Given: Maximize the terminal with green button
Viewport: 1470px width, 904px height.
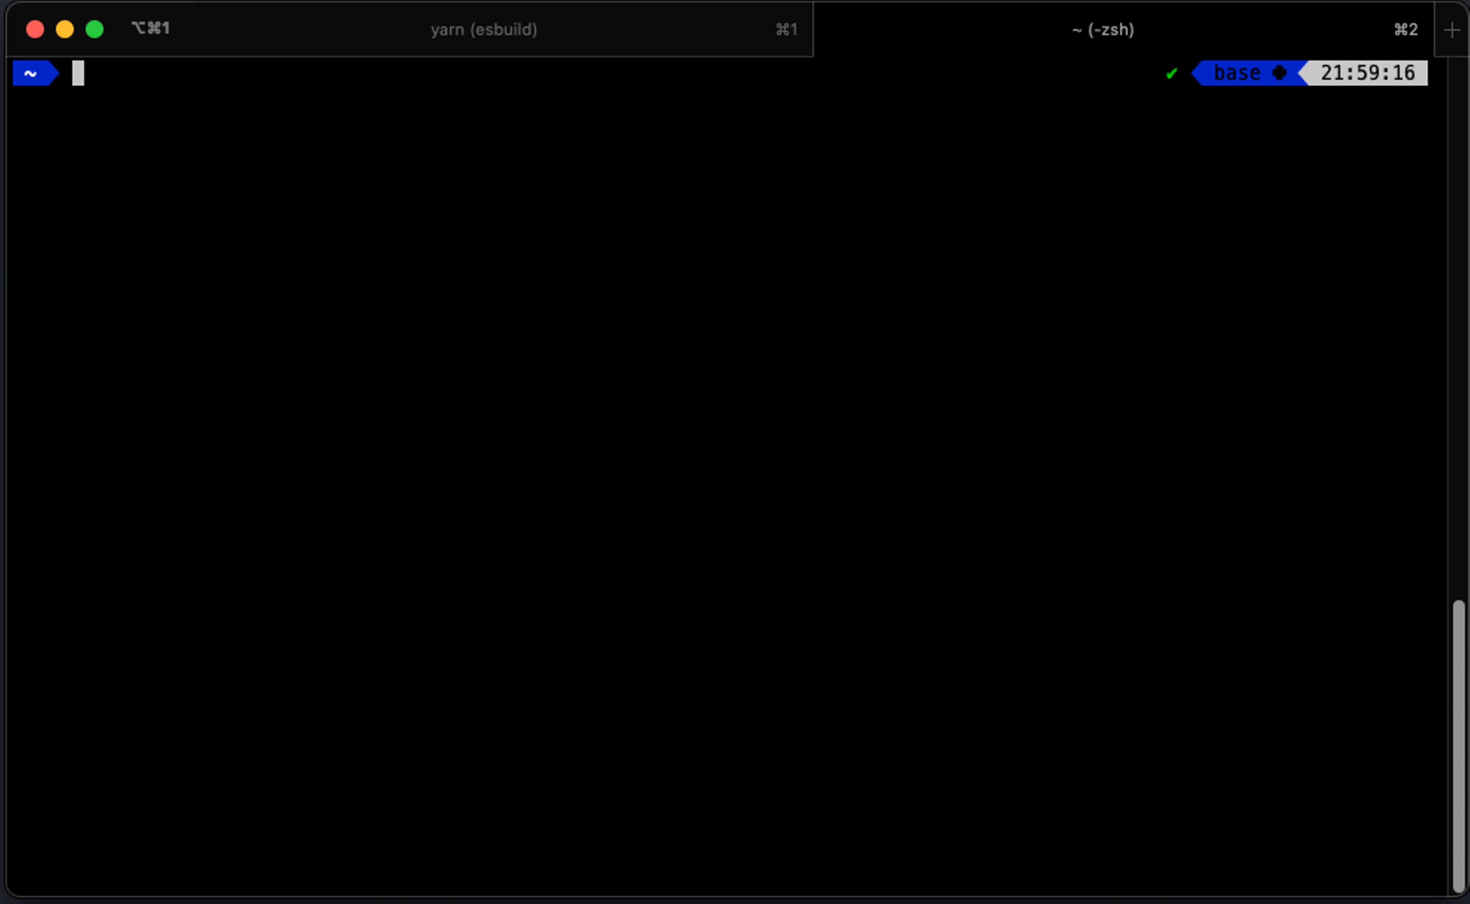Looking at the screenshot, I should pyautogui.click(x=95, y=29).
